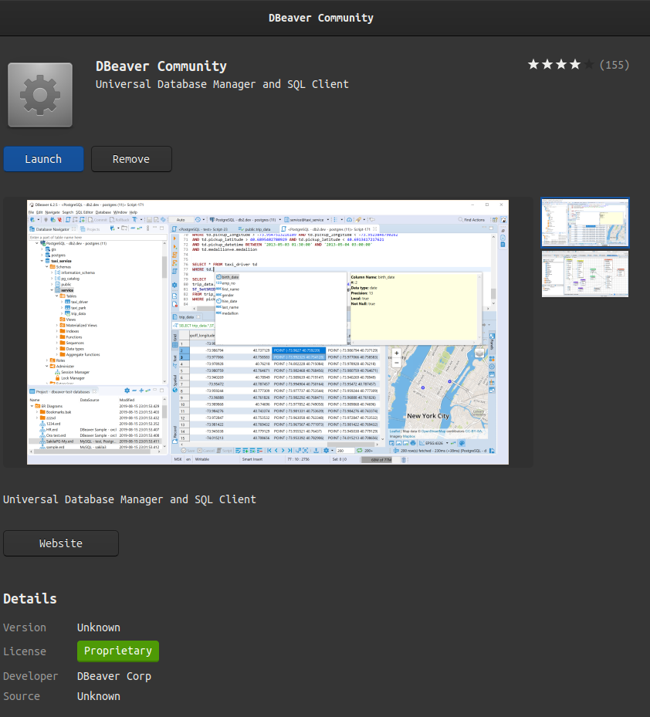Image resolution: width=650 pixels, height=717 pixels.
Task: Select the second thumbnail showing ER diagram
Action: pyautogui.click(x=585, y=274)
